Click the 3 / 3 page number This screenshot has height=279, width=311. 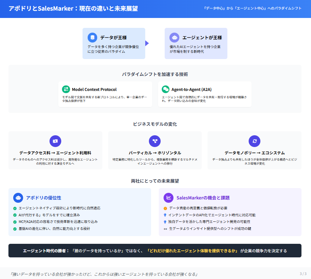303,274
